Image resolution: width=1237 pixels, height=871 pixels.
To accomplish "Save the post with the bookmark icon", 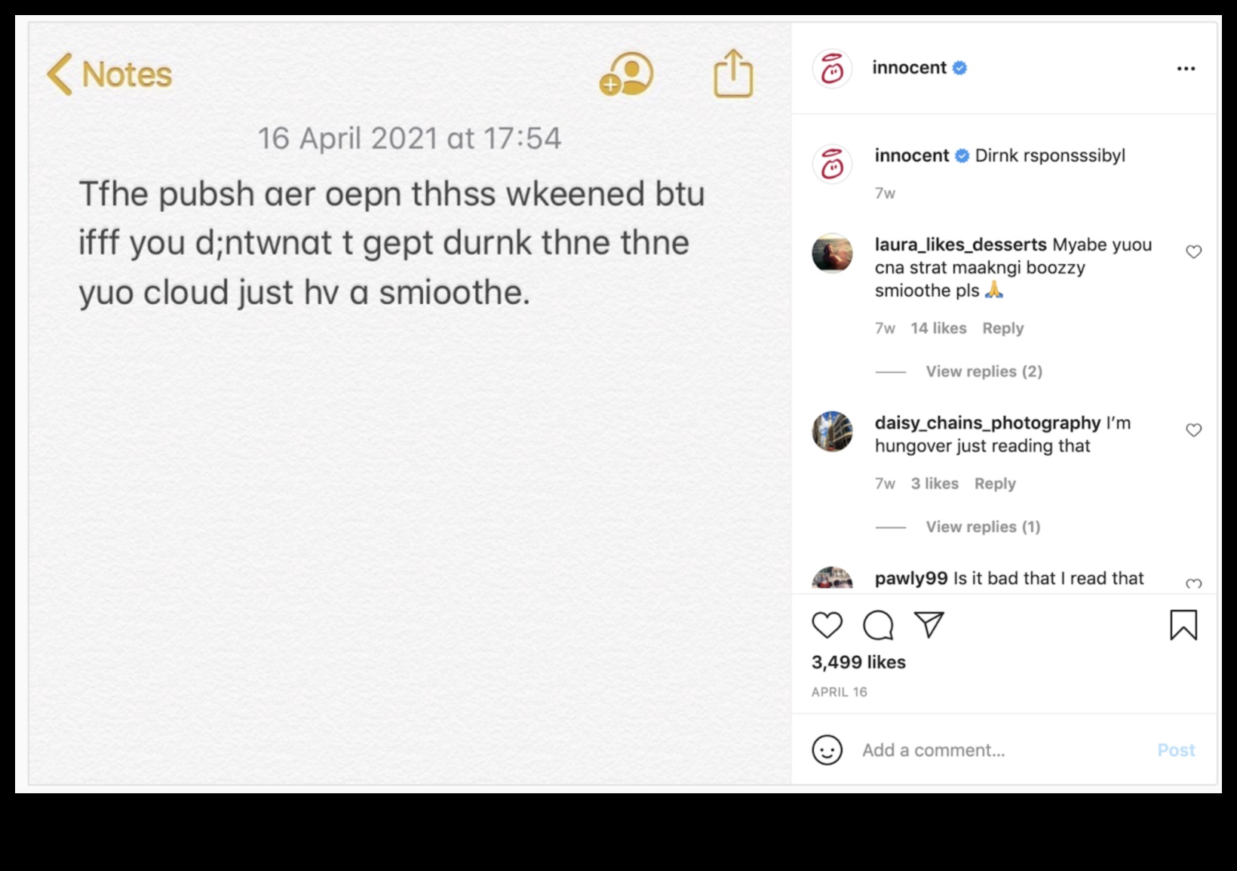I will 1184,625.
